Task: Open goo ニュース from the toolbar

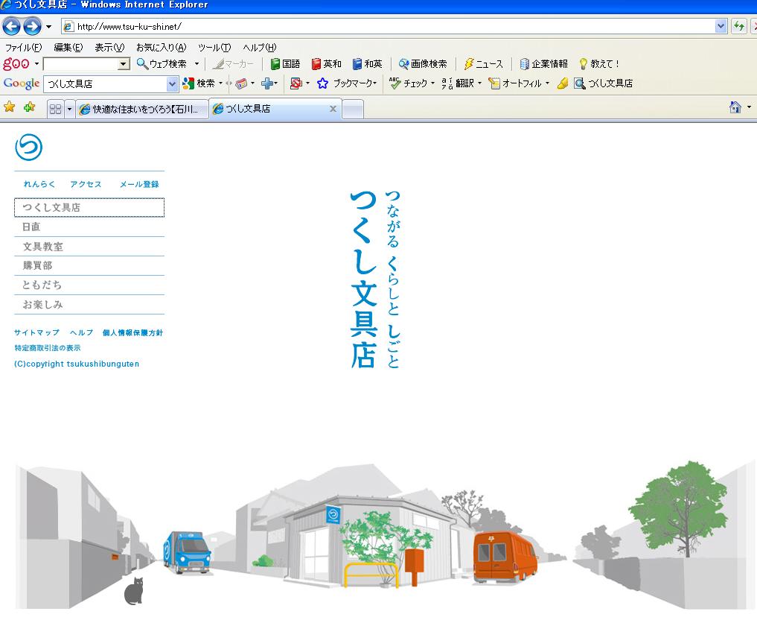Action: tap(483, 64)
